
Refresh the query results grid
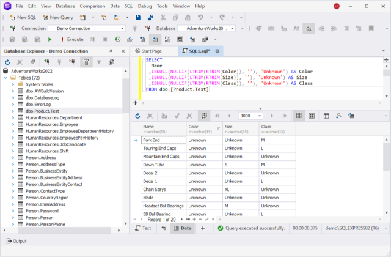point(137,116)
